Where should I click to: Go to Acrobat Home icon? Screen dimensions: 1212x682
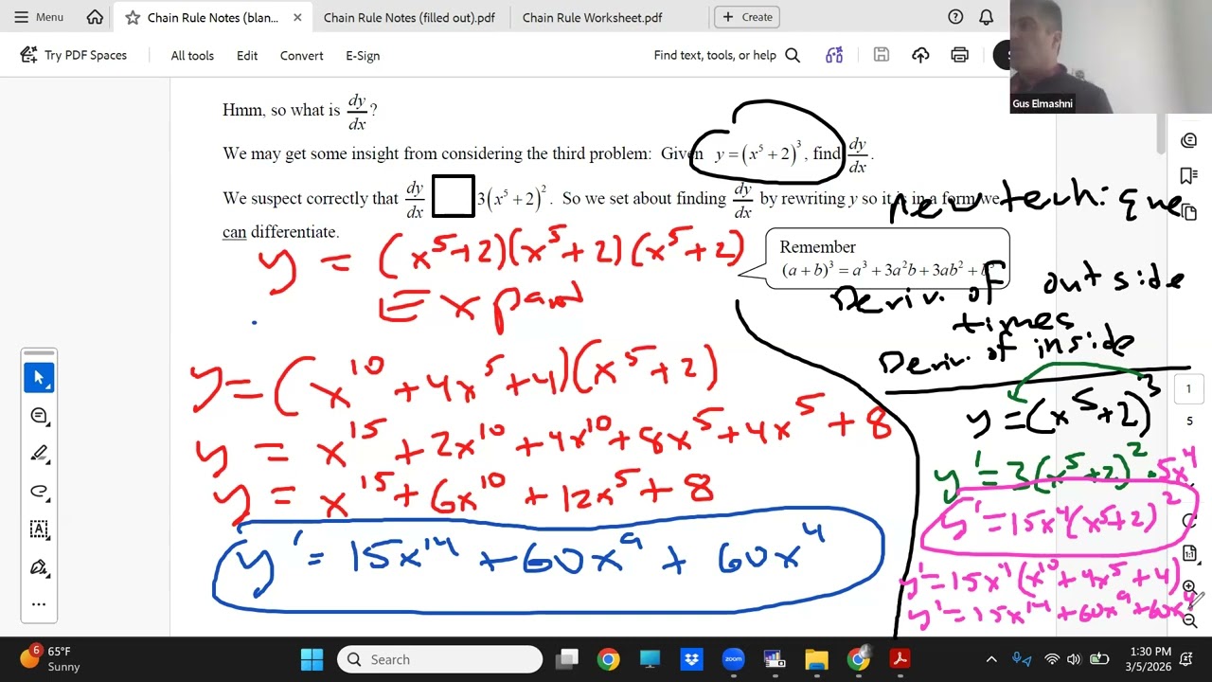point(95,17)
